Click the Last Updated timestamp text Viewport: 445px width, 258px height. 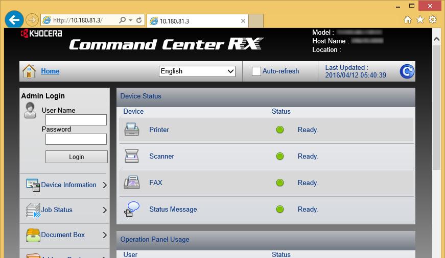[x=356, y=71]
